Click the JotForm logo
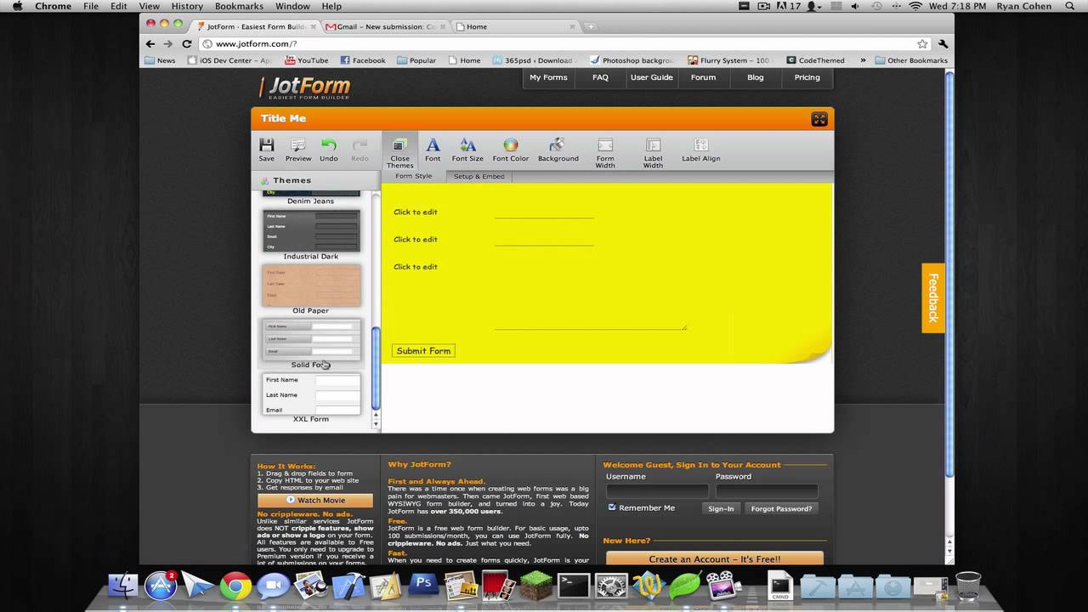 [x=305, y=88]
